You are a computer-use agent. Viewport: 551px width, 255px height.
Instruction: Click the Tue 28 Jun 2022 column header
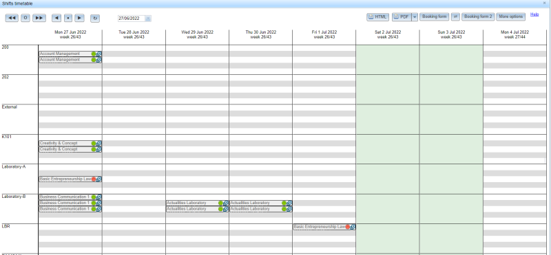[134, 34]
